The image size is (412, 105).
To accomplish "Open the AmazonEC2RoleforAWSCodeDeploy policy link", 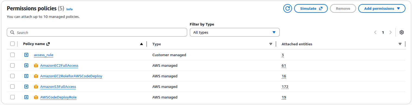I will point(71,76).
